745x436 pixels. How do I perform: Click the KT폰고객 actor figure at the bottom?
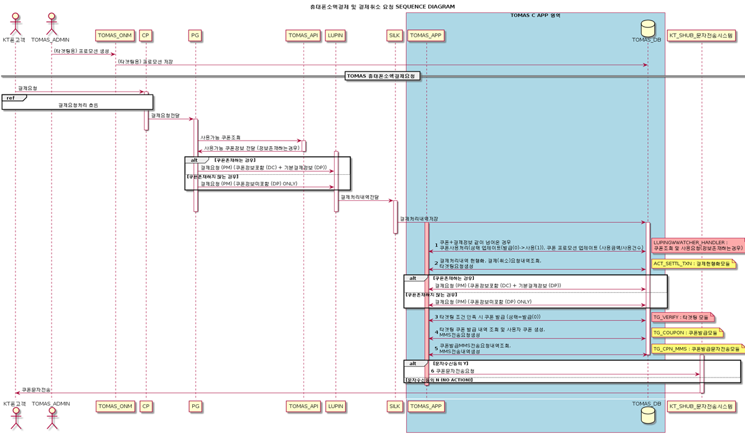pos(16,418)
